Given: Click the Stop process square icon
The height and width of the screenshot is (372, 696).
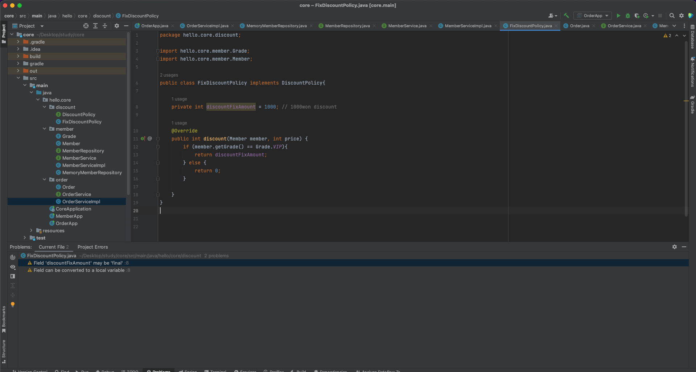Looking at the screenshot, I should point(660,16).
